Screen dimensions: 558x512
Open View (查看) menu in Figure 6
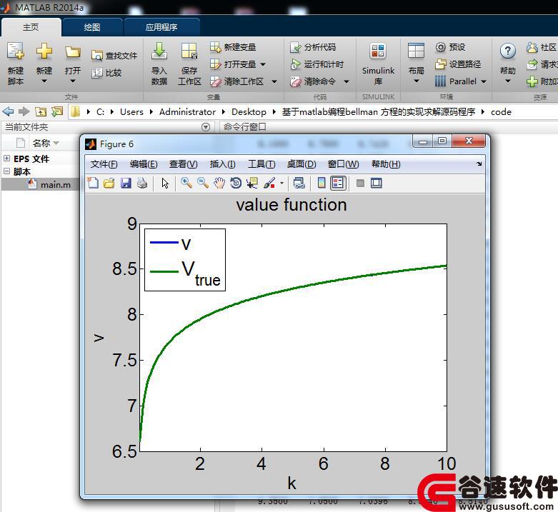coord(183,164)
